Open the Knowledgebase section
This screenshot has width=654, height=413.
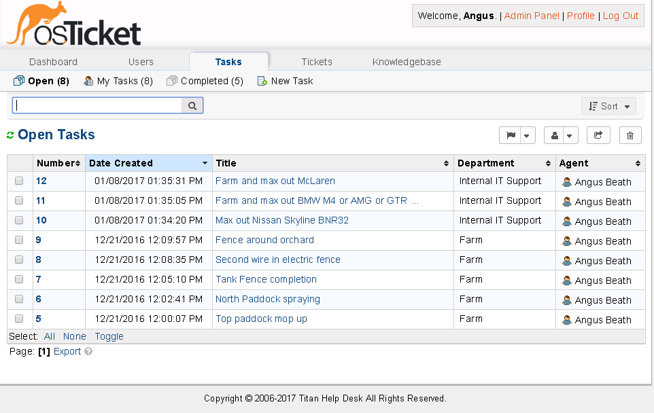(x=406, y=61)
